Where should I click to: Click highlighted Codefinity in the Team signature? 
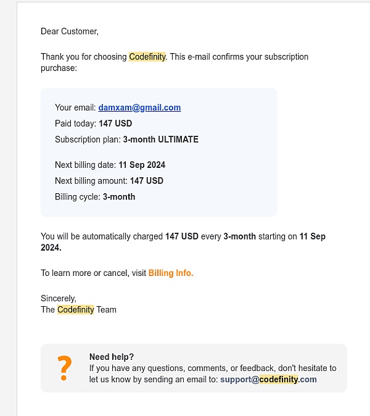75,310
